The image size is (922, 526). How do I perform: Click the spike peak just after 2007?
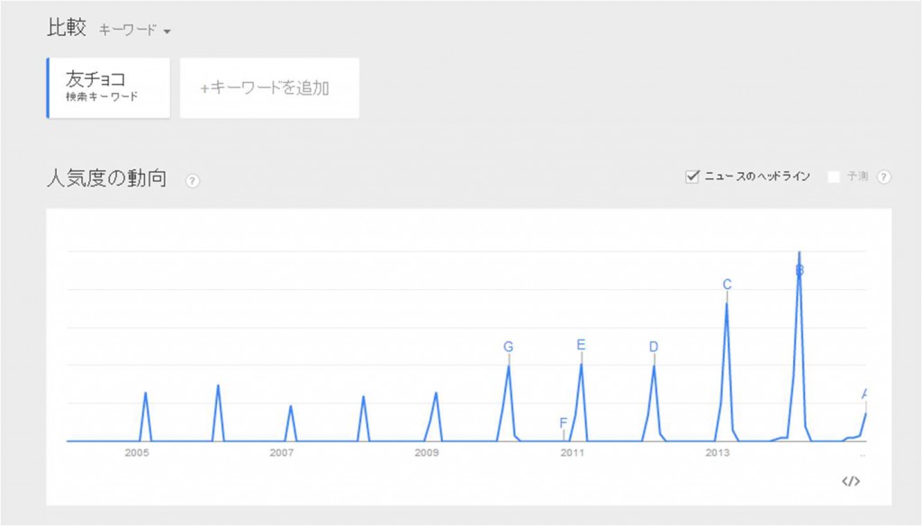click(x=290, y=406)
